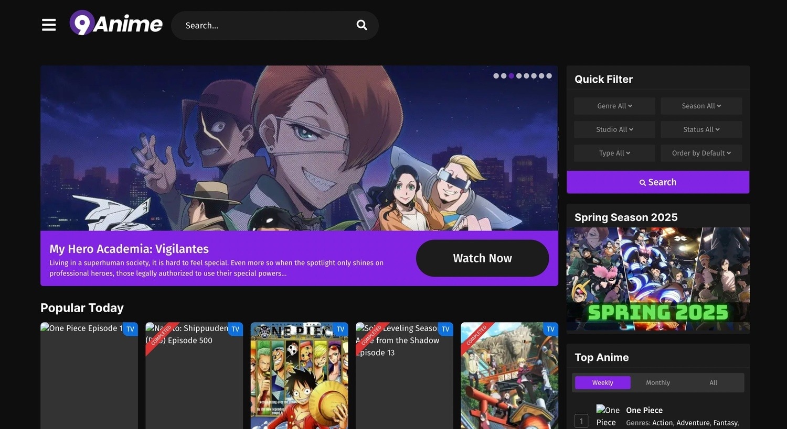This screenshot has height=429, width=787.
Task: Follow the Fantasy genre link
Action: click(x=725, y=423)
